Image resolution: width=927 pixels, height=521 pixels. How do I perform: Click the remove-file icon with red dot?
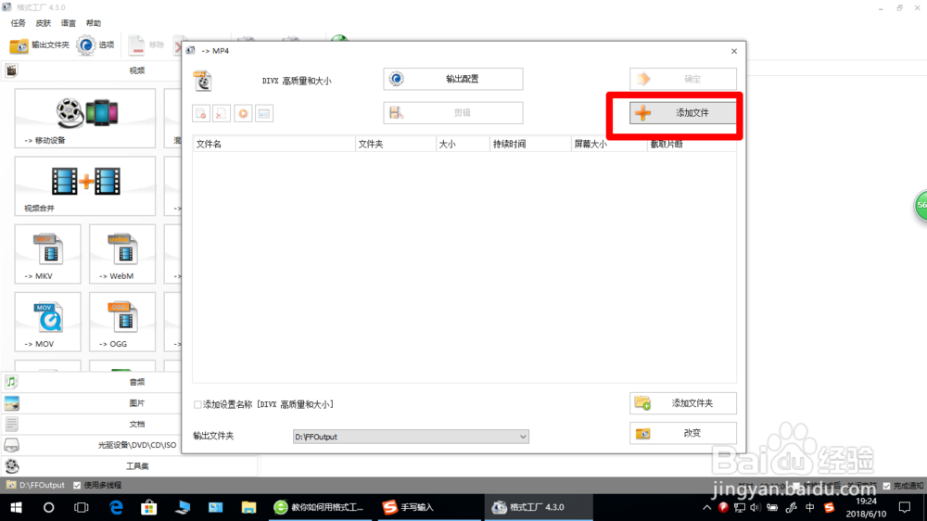[201, 113]
